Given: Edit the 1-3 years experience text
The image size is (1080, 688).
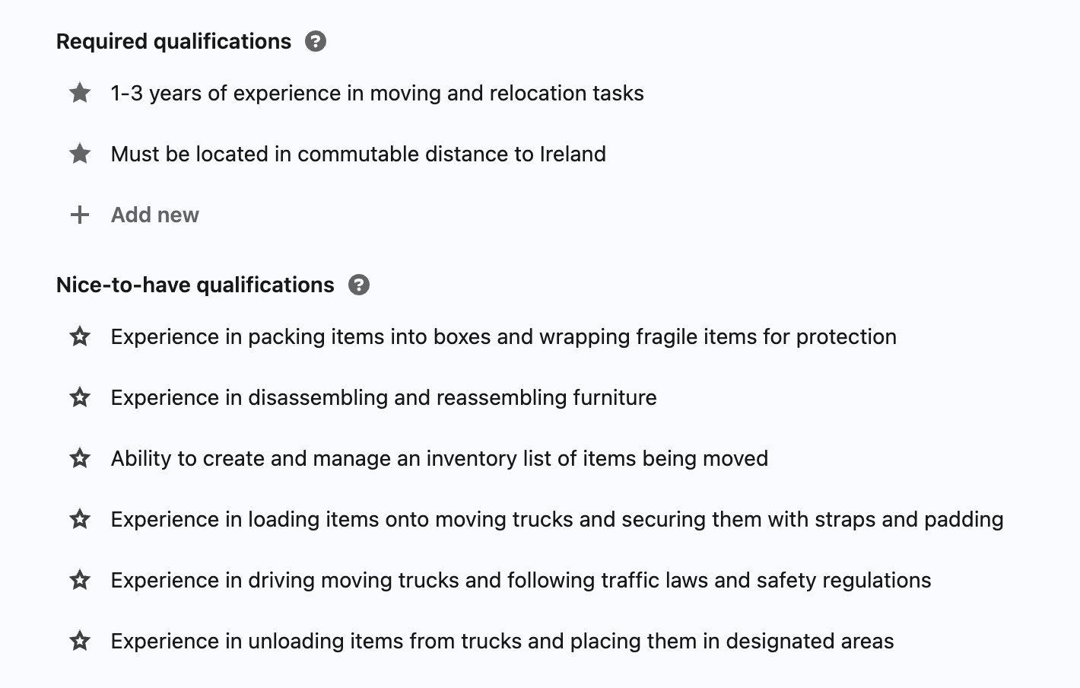Looking at the screenshot, I should (377, 93).
